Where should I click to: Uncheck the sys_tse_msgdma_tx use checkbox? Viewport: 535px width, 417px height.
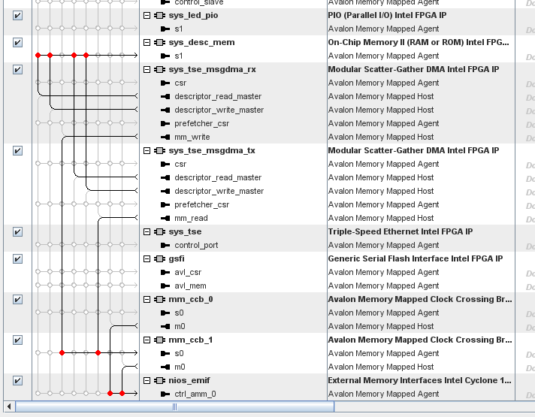pos(18,150)
